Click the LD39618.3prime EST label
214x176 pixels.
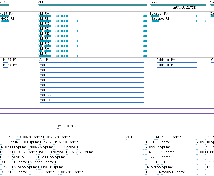tap(51, 167)
